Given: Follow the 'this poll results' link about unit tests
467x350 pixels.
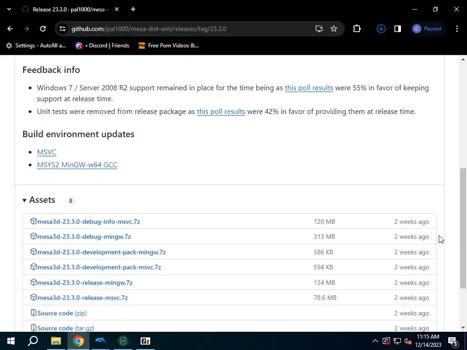Looking at the screenshot, I should pyautogui.click(x=221, y=111).
